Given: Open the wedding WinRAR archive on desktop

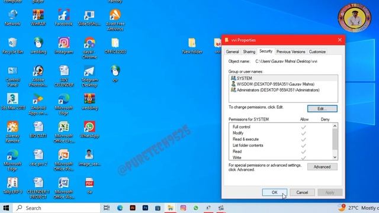Looking at the screenshot, I should 89,102.
